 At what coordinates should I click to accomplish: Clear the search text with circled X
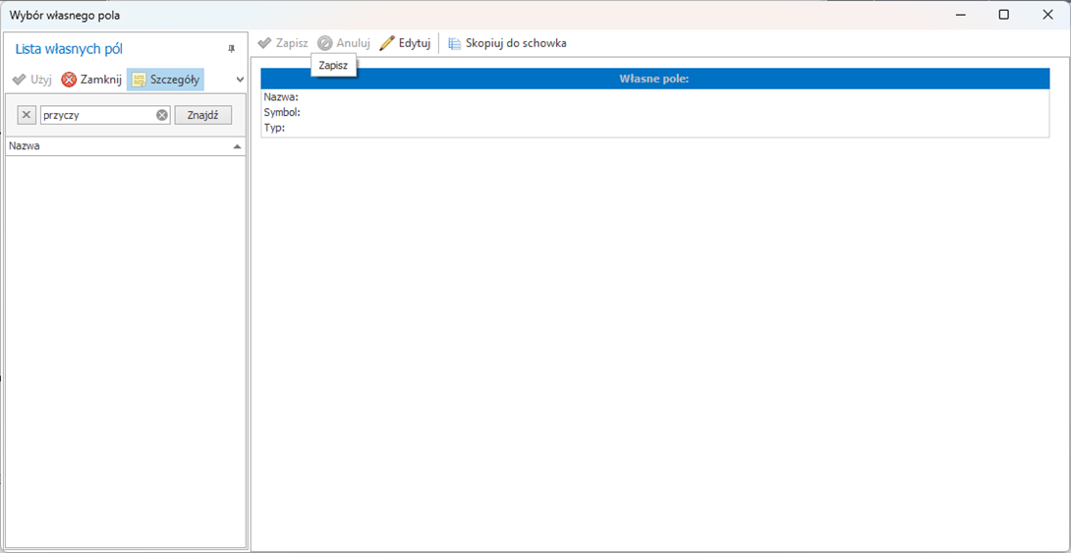[x=162, y=115]
